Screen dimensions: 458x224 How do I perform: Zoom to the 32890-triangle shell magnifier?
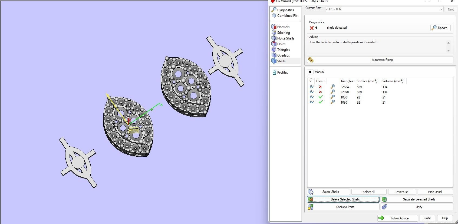(332, 92)
